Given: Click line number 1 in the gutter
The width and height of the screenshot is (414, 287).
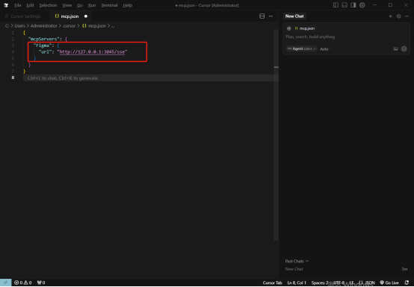Looking at the screenshot, I should click(13, 33).
